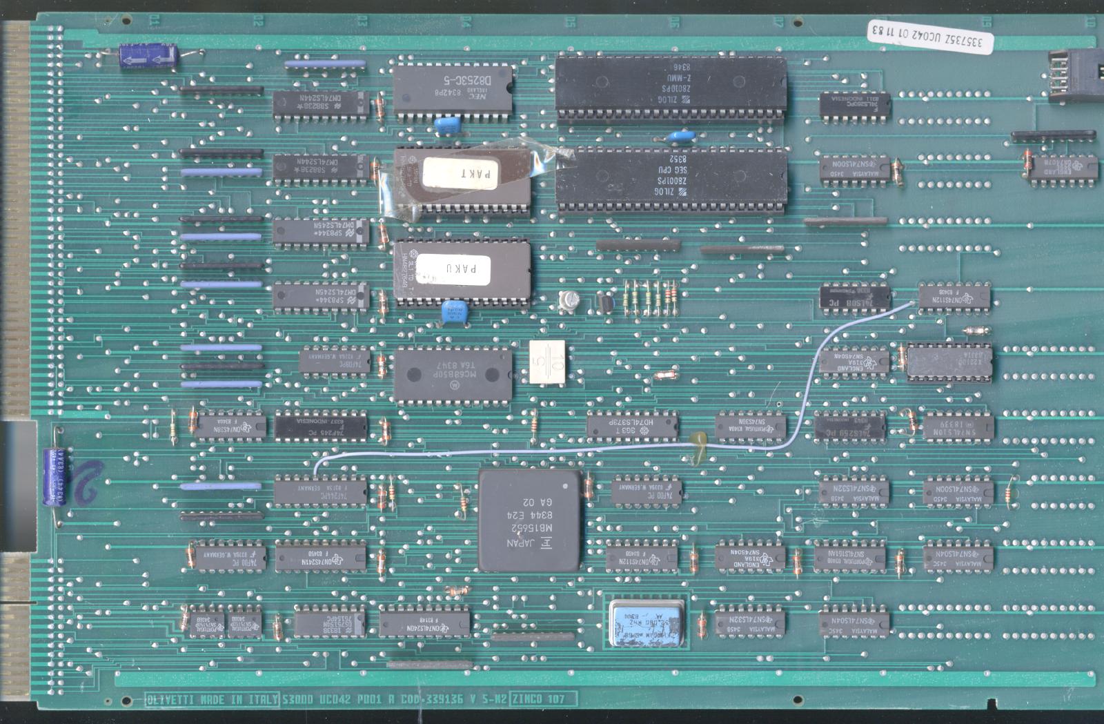Click the OLIVETTI MADE IN ITALY silkscreen text
Screen dimensions: 1104x724
tap(212, 700)
